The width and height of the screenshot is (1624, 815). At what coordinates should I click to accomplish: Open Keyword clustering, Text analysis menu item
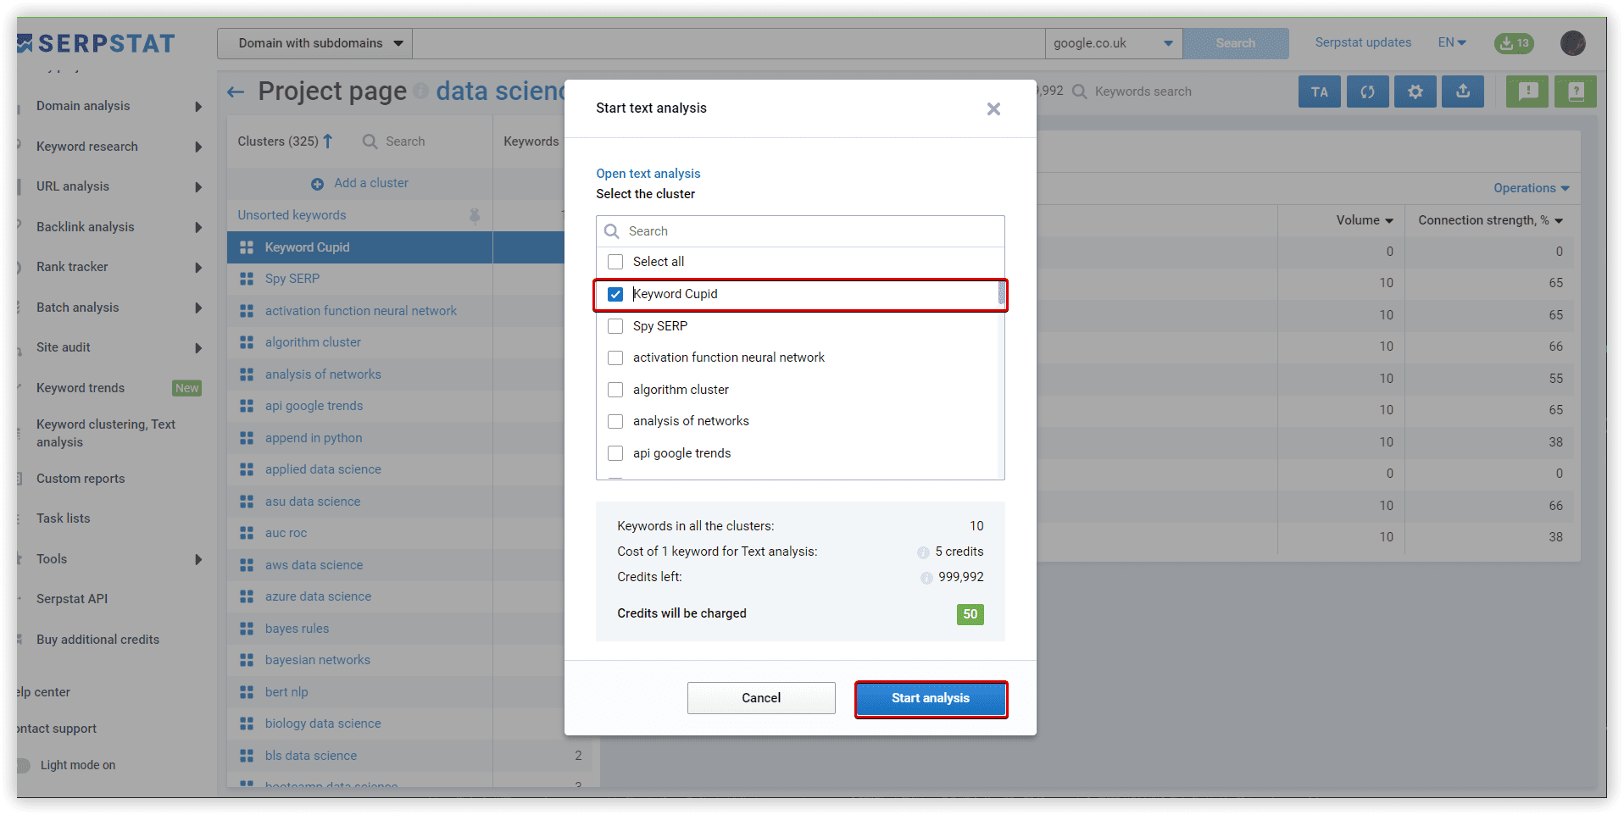[x=106, y=433]
